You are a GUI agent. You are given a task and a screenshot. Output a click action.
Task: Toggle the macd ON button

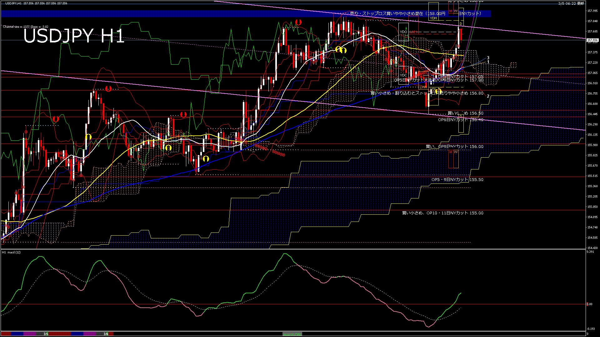point(292,334)
